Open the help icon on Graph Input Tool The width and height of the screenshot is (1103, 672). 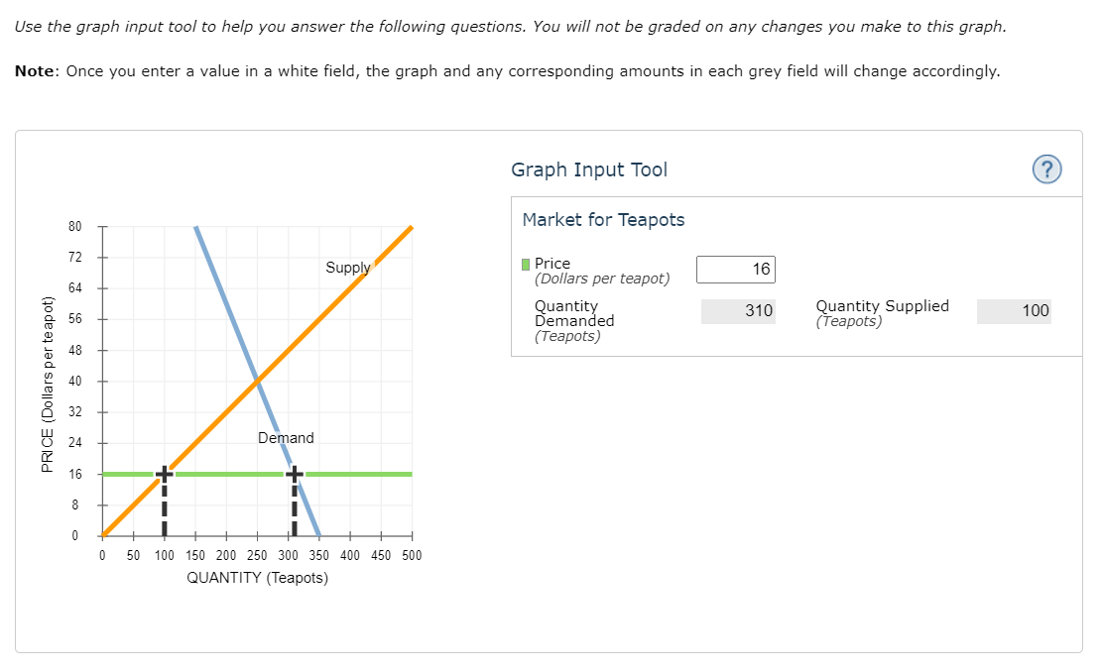pos(1048,169)
